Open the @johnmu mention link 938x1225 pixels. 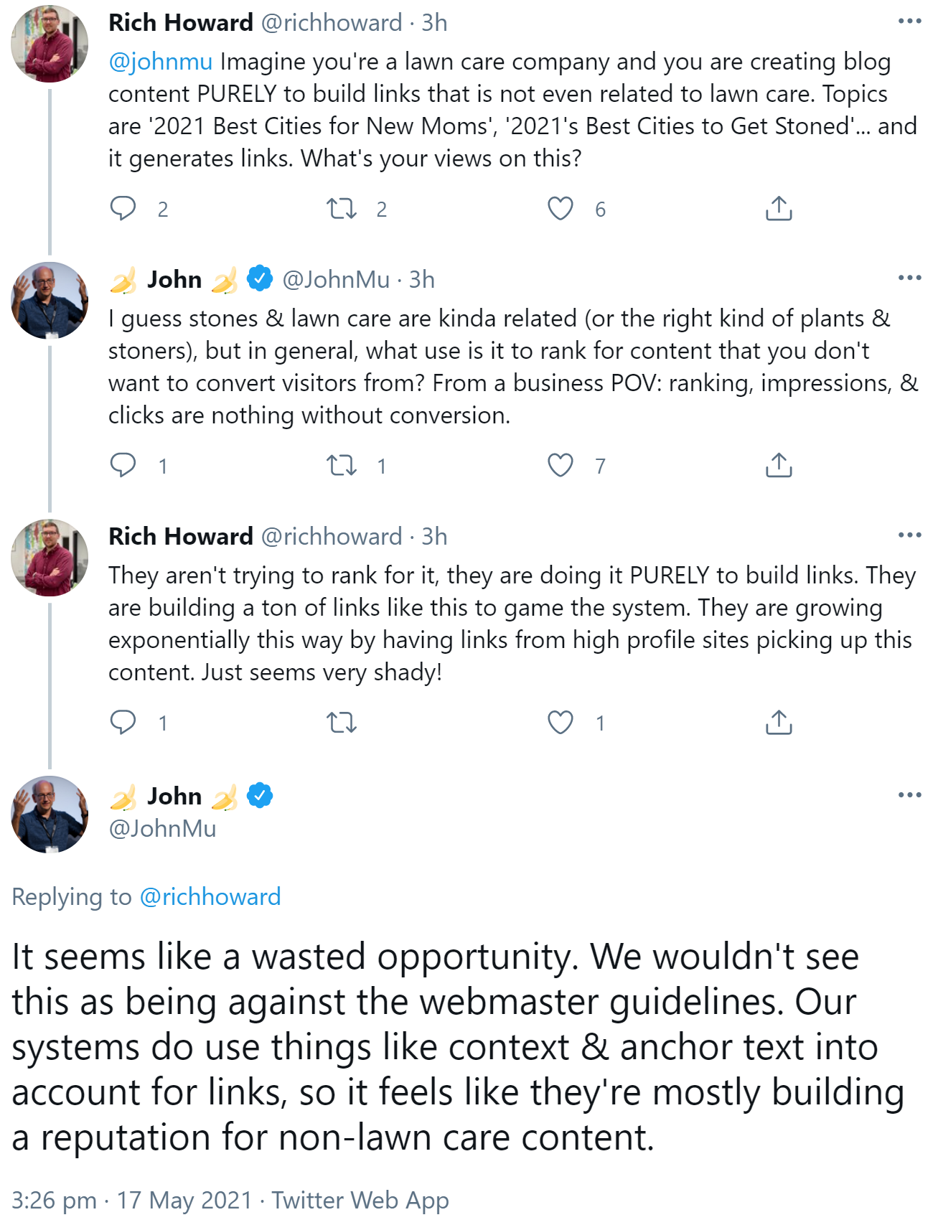[160, 62]
